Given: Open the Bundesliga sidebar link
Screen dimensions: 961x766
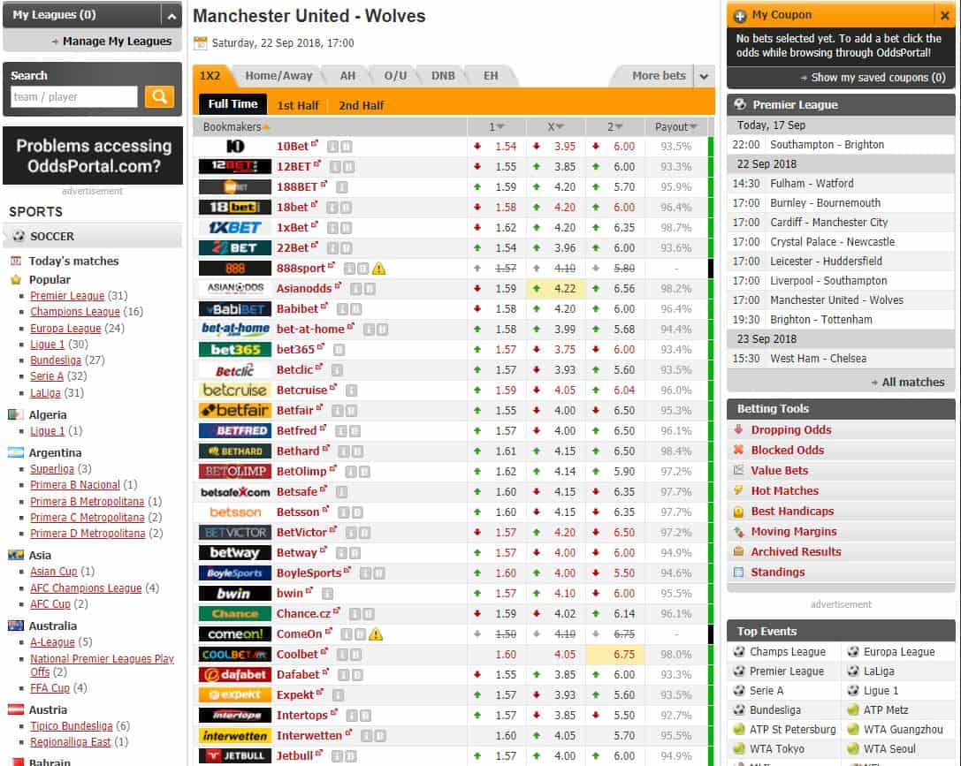Looking at the screenshot, I should [56, 360].
